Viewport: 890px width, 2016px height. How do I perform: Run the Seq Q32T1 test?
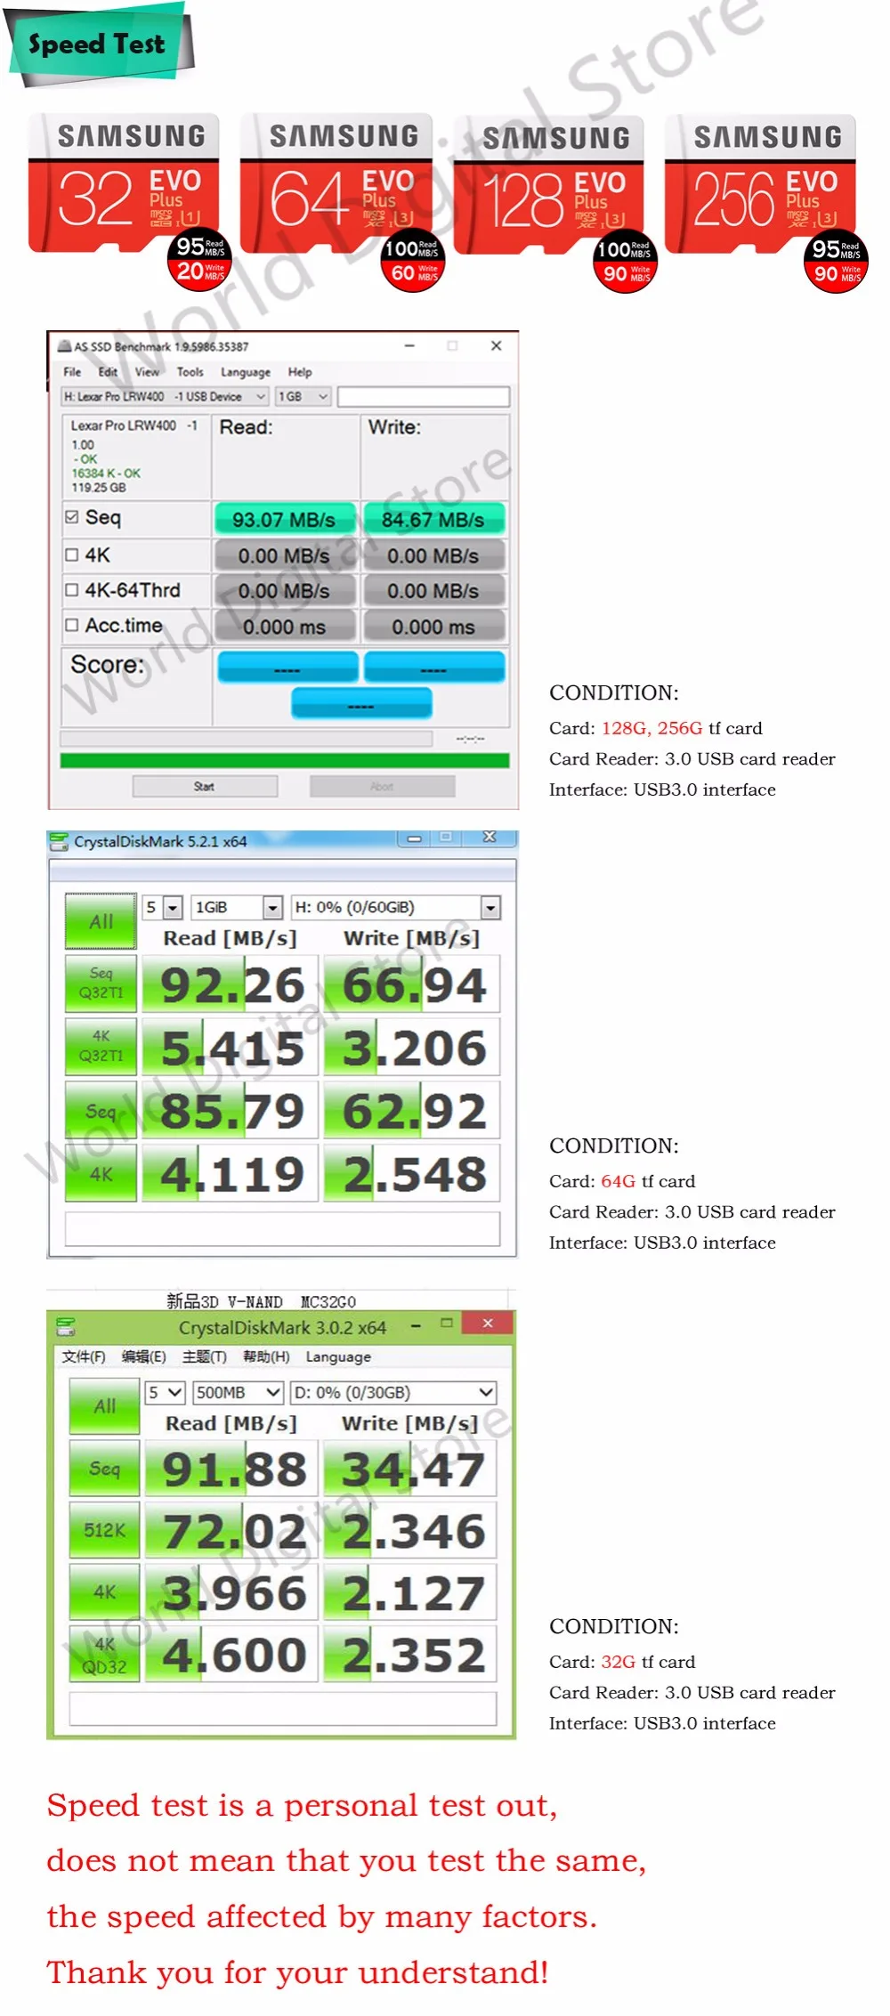pos(101,984)
